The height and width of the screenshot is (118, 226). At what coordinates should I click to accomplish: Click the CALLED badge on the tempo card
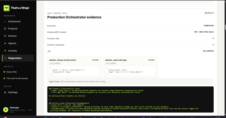click(x=95, y=60)
